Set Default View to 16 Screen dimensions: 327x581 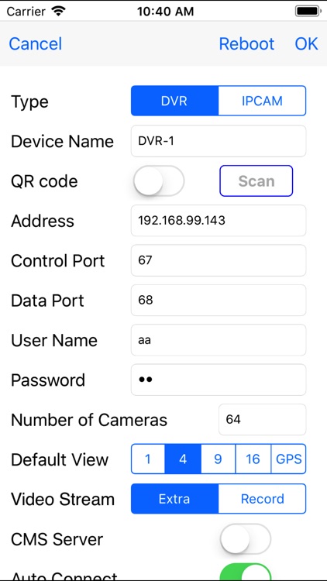[253, 459]
